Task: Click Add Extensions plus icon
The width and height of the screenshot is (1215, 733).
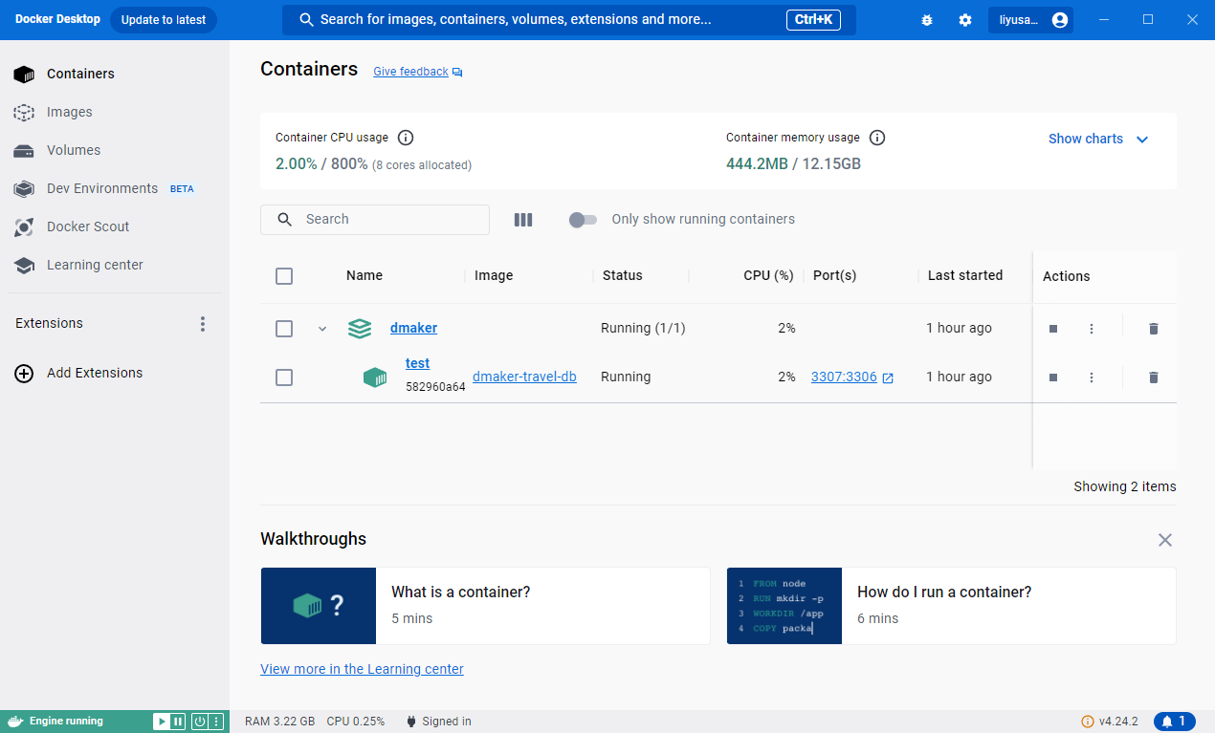Action: [x=24, y=374]
